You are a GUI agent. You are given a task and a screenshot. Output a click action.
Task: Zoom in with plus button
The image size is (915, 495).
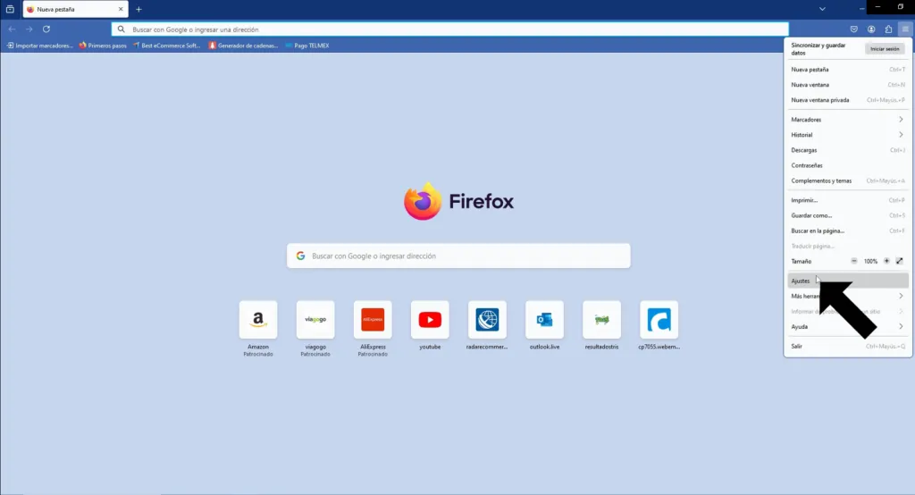tap(886, 261)
